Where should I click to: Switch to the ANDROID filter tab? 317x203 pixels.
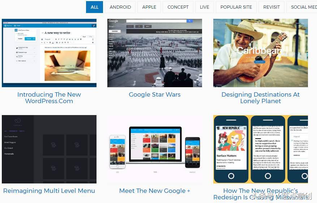click(x=120, y=7)
